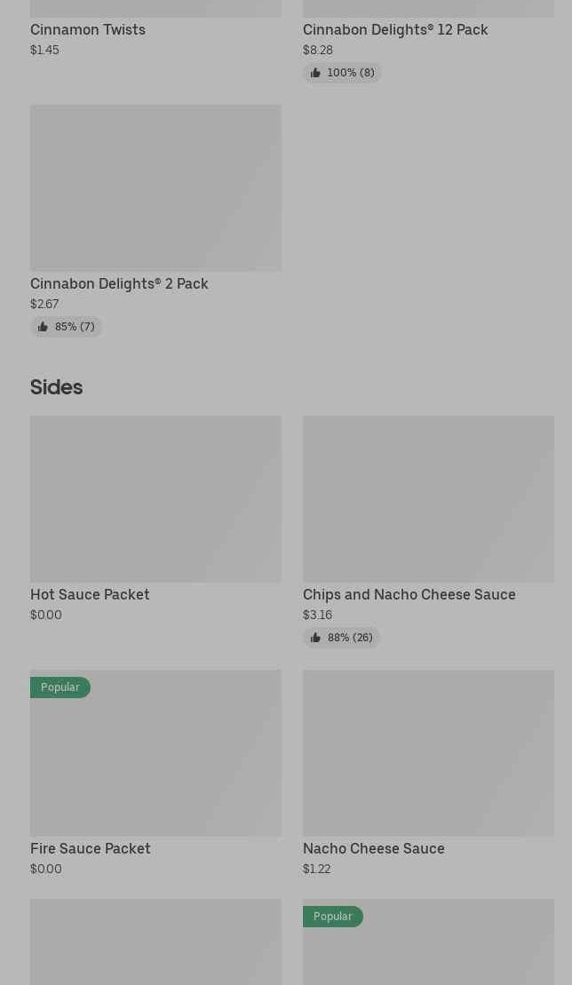
Task: Open the Cinnabon Delights 2 Pack image
Action: (x=155, y=187)
